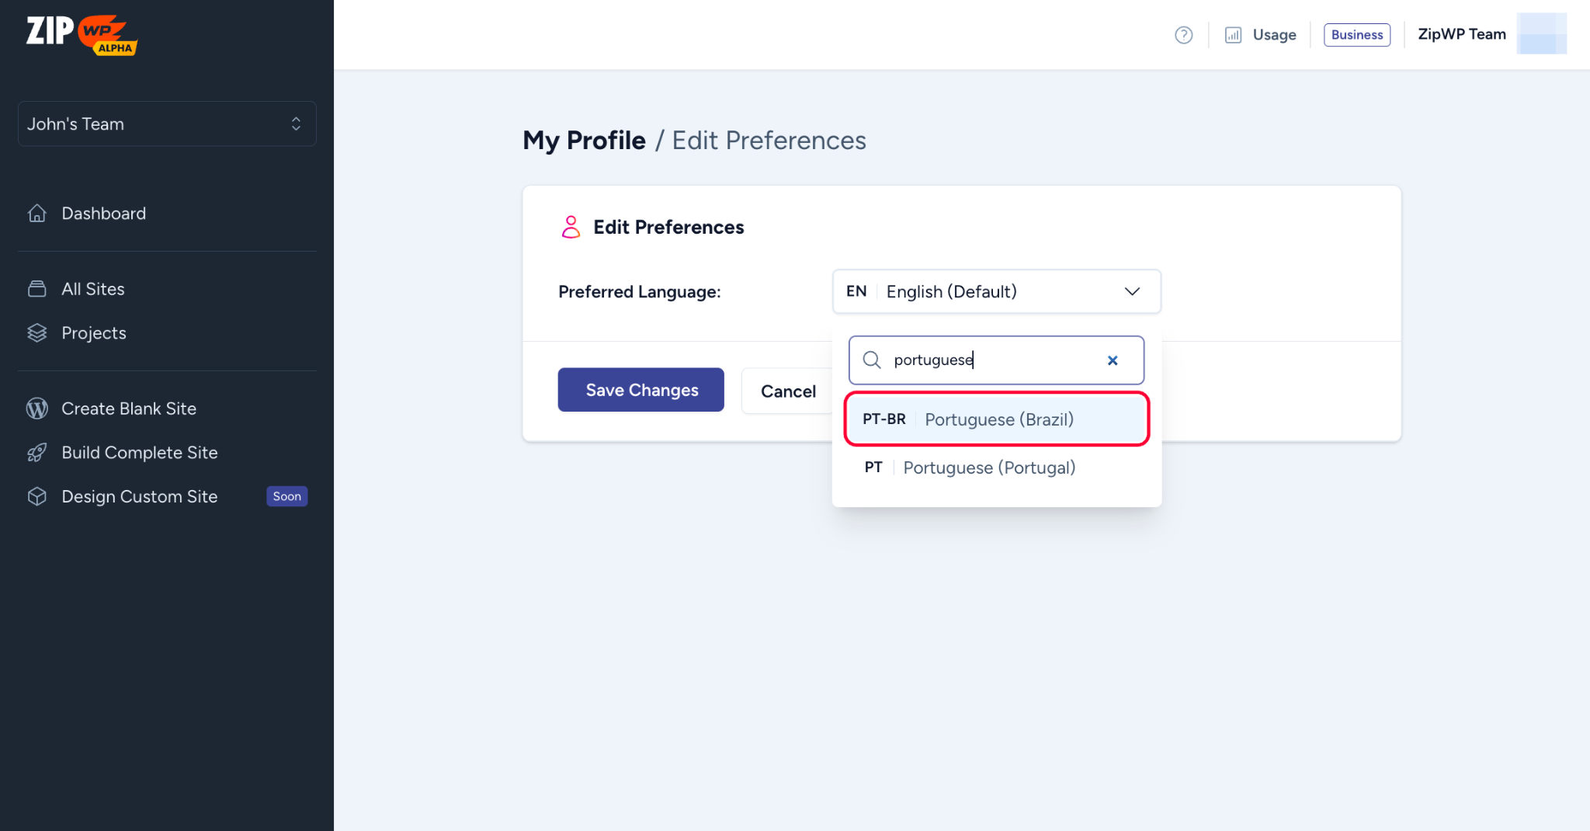1590x831 pixels.
Task: Click the Projects layers icon
Action: (37, 333)
